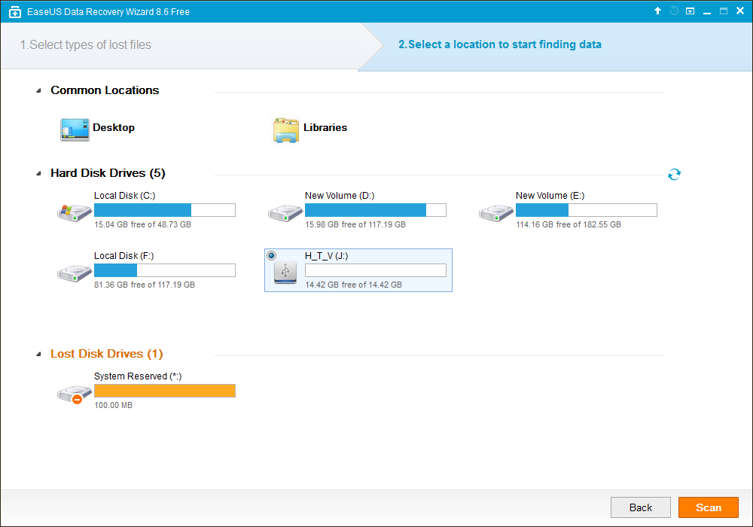The image size is (753, 527).
Task: Click the Local Disk (F:) usage bar
Action: [x=165, y=270]
